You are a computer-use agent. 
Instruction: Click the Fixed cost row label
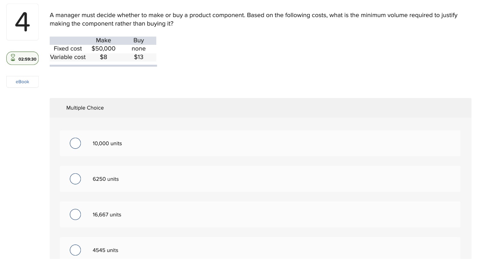click(67, 48)
